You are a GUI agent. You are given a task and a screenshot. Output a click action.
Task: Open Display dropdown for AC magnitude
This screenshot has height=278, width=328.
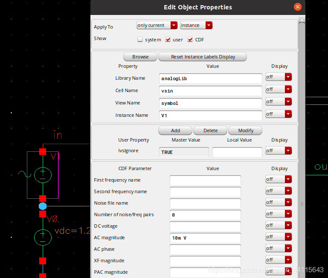pyautogui.click(x=279, y=237)
